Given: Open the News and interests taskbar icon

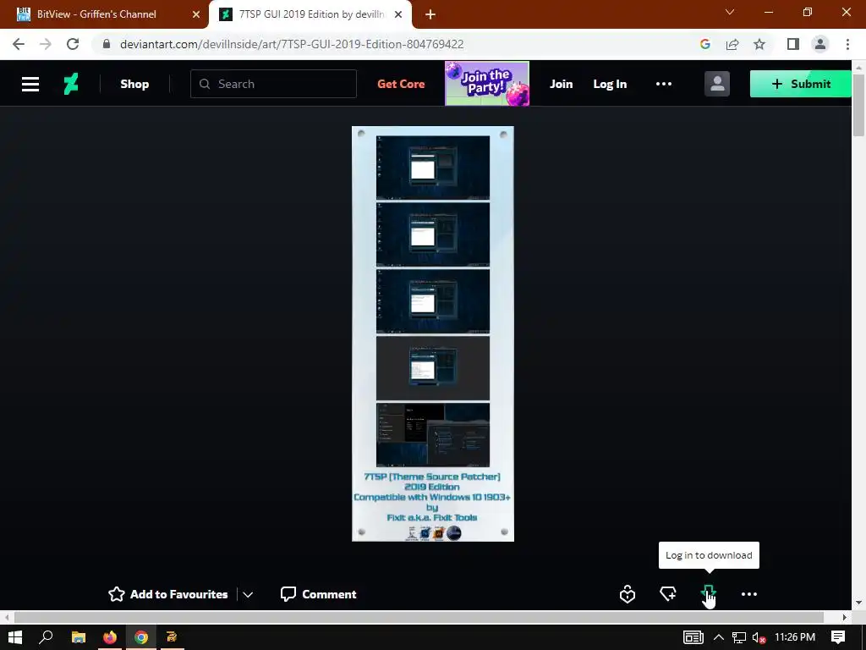Looking at the screenshot, I should click(x=693, y=637).
